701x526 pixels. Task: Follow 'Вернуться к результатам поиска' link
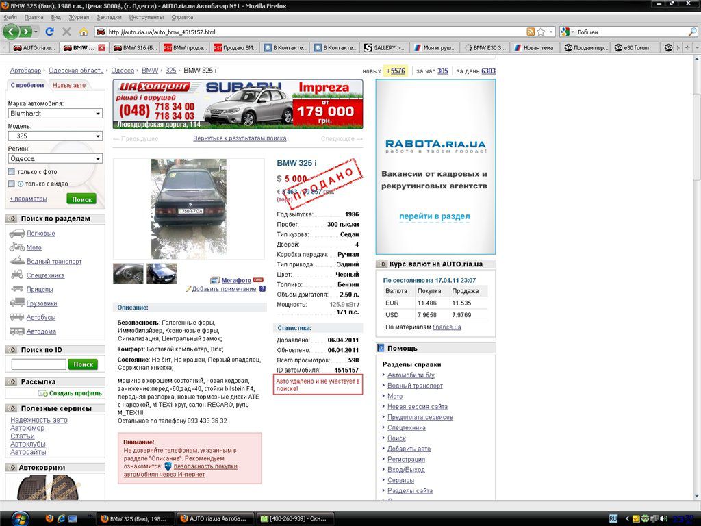pyautogui.click(x=240, y=138)
